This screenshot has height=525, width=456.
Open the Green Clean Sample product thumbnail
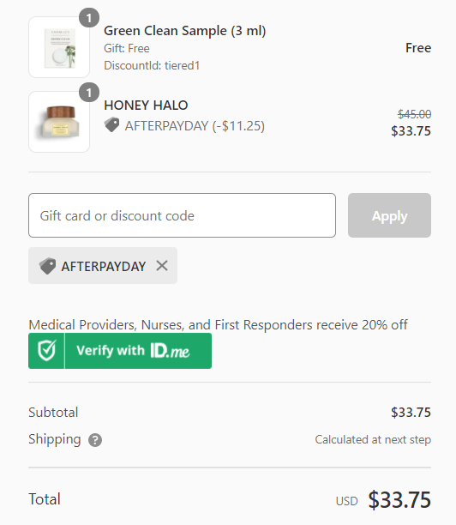pyautogui.click(x=59, y=47)
